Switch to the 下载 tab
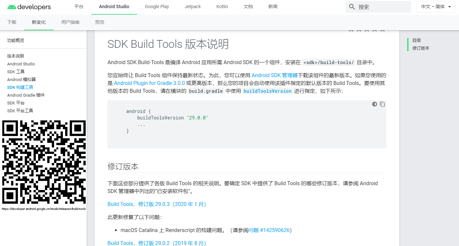Screen dimensions: 459x246 (x=11, y=22)
